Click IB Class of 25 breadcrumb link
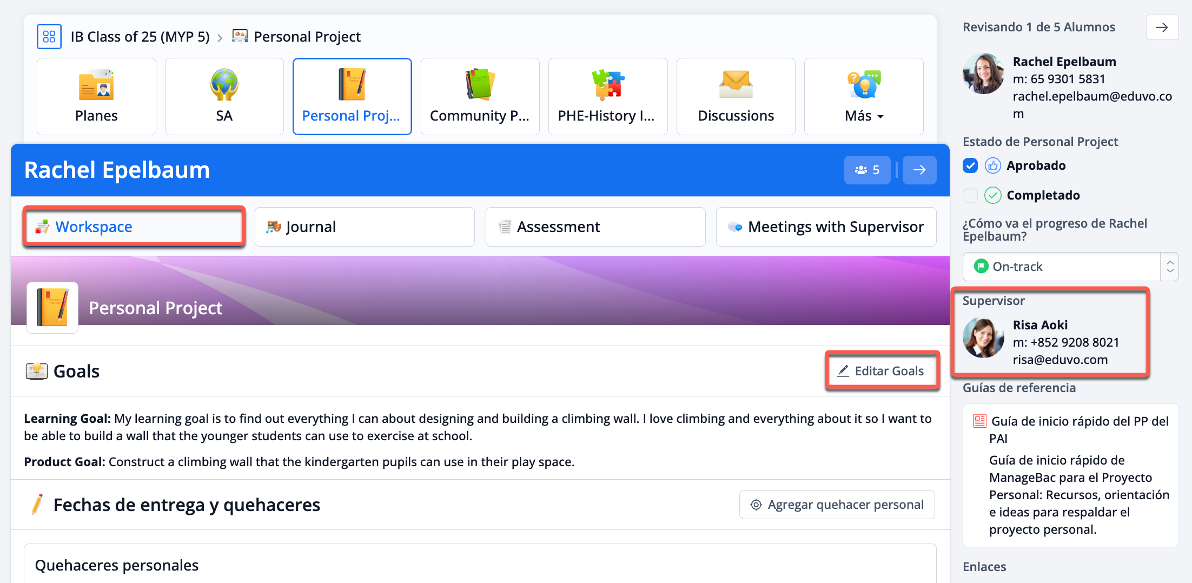1192x583 pixels. [140, 37]
